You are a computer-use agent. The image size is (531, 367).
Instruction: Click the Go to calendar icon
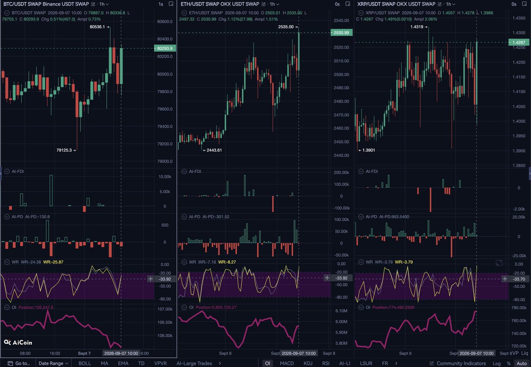10,363
